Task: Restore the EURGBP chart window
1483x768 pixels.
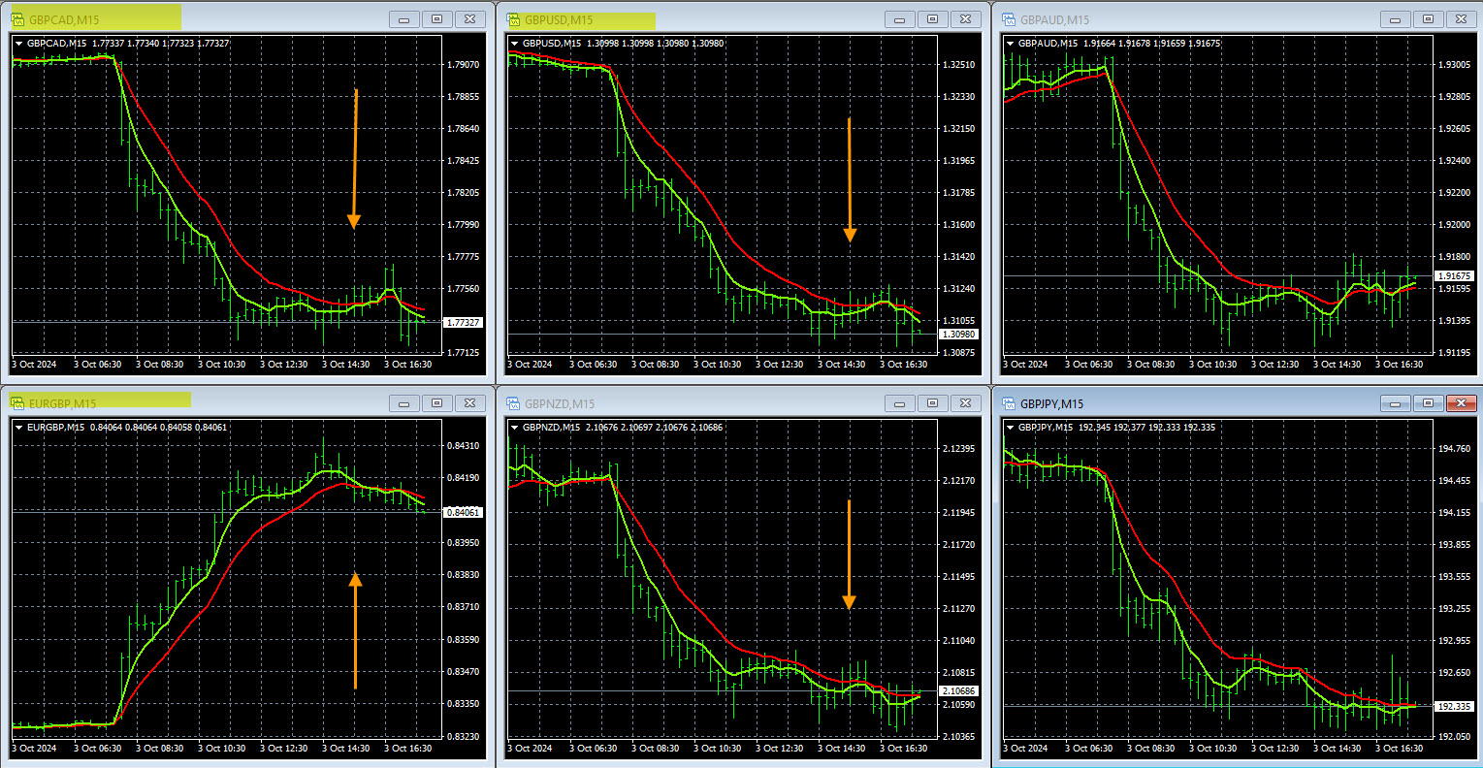Action: point(437,403)
